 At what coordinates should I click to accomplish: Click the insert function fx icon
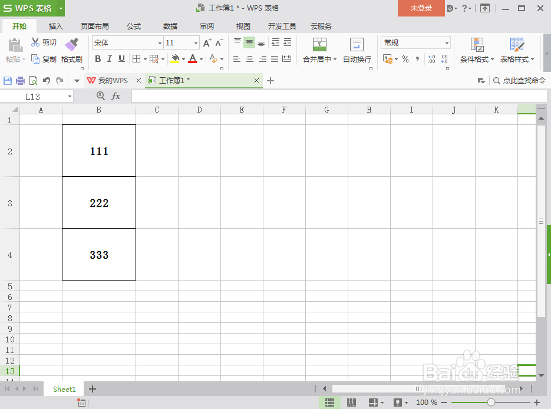[116, 96]
